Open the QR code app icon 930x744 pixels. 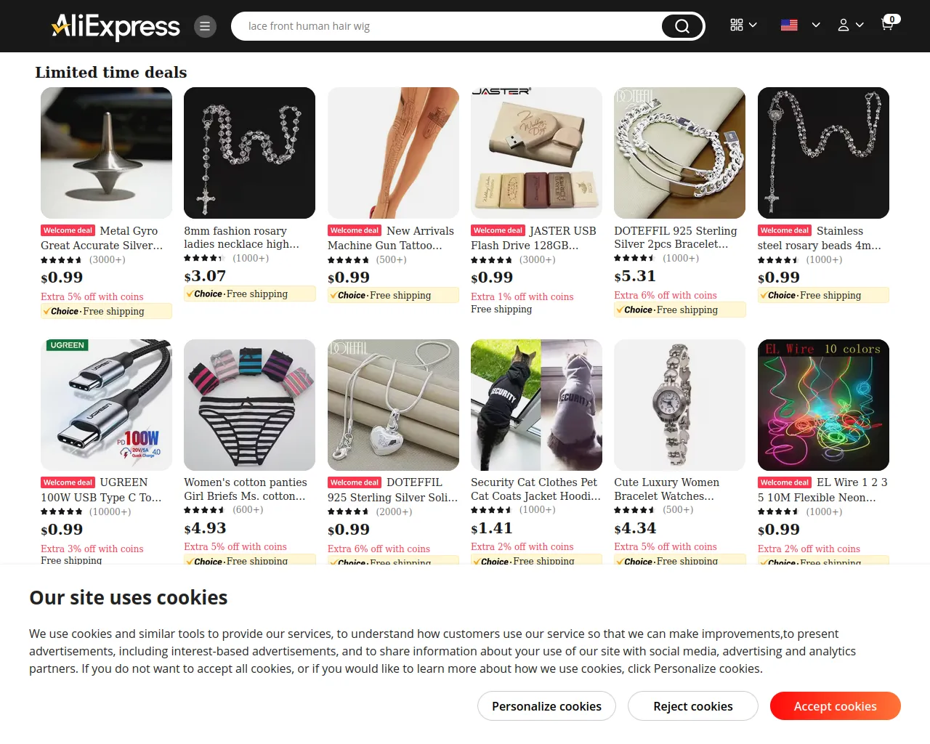[x=737, y=25]
